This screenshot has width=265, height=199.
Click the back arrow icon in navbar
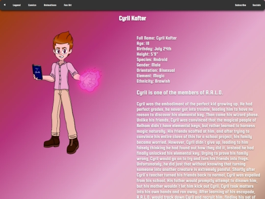[x=4, y=5]
